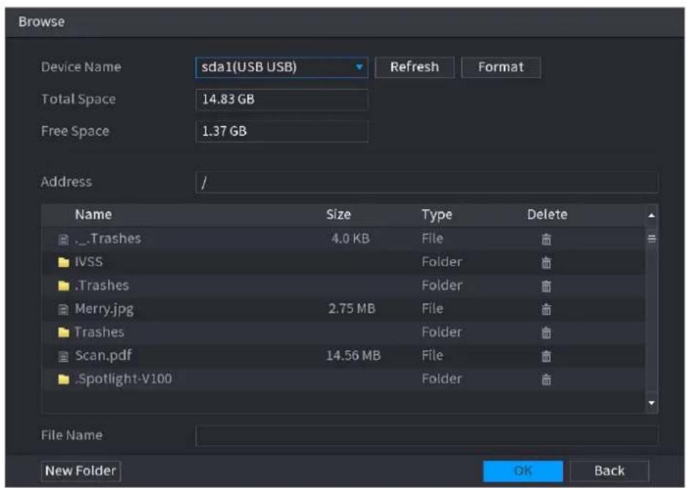Click the Format button

click(x=501, y=67)
